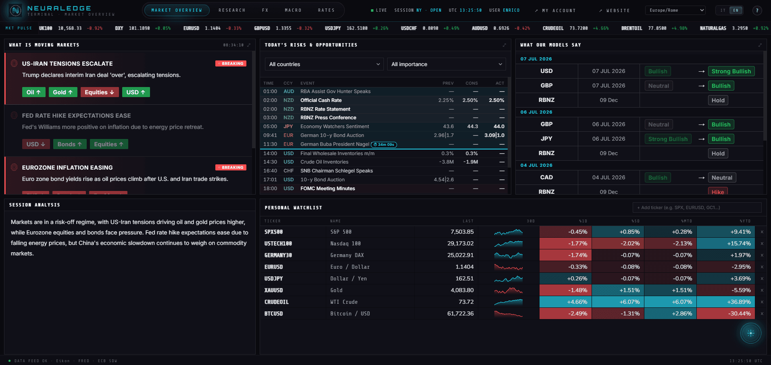Click the Data Feed OK status dot

coord(9,361)
